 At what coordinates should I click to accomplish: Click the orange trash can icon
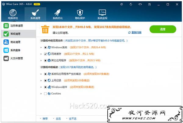[45, 29]
